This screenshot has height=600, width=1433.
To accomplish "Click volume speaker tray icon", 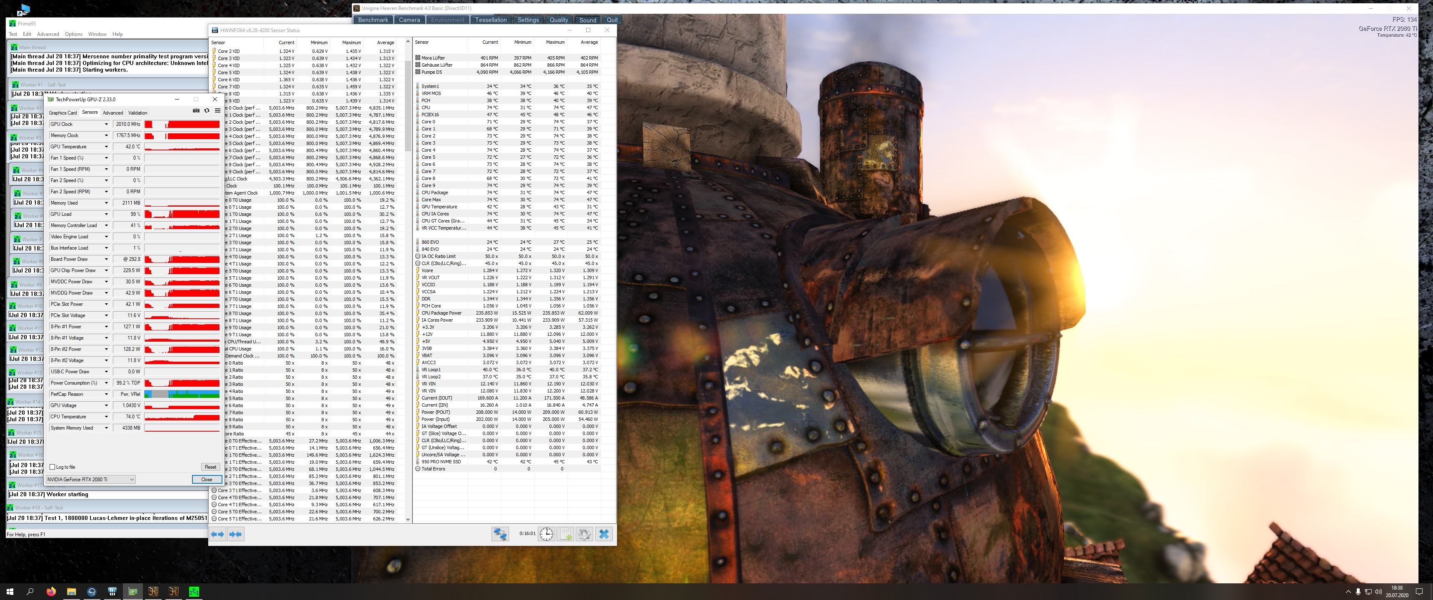I will [x=1379, y=592].
